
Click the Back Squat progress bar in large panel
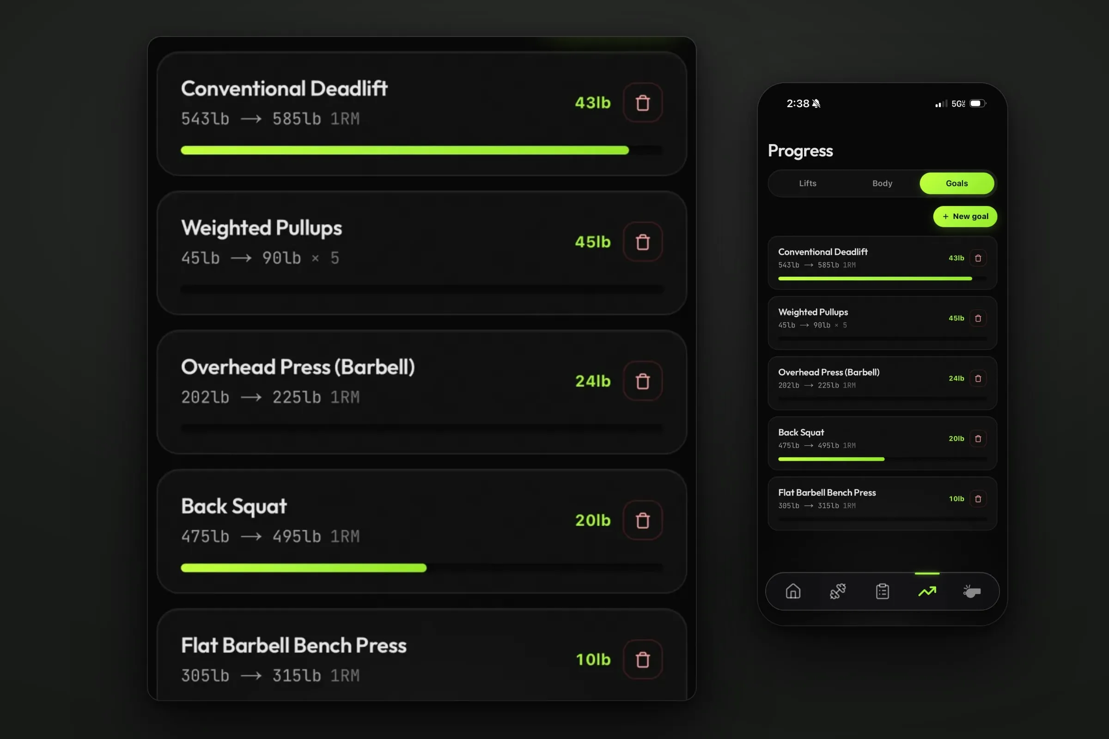[x=422, y=568]
